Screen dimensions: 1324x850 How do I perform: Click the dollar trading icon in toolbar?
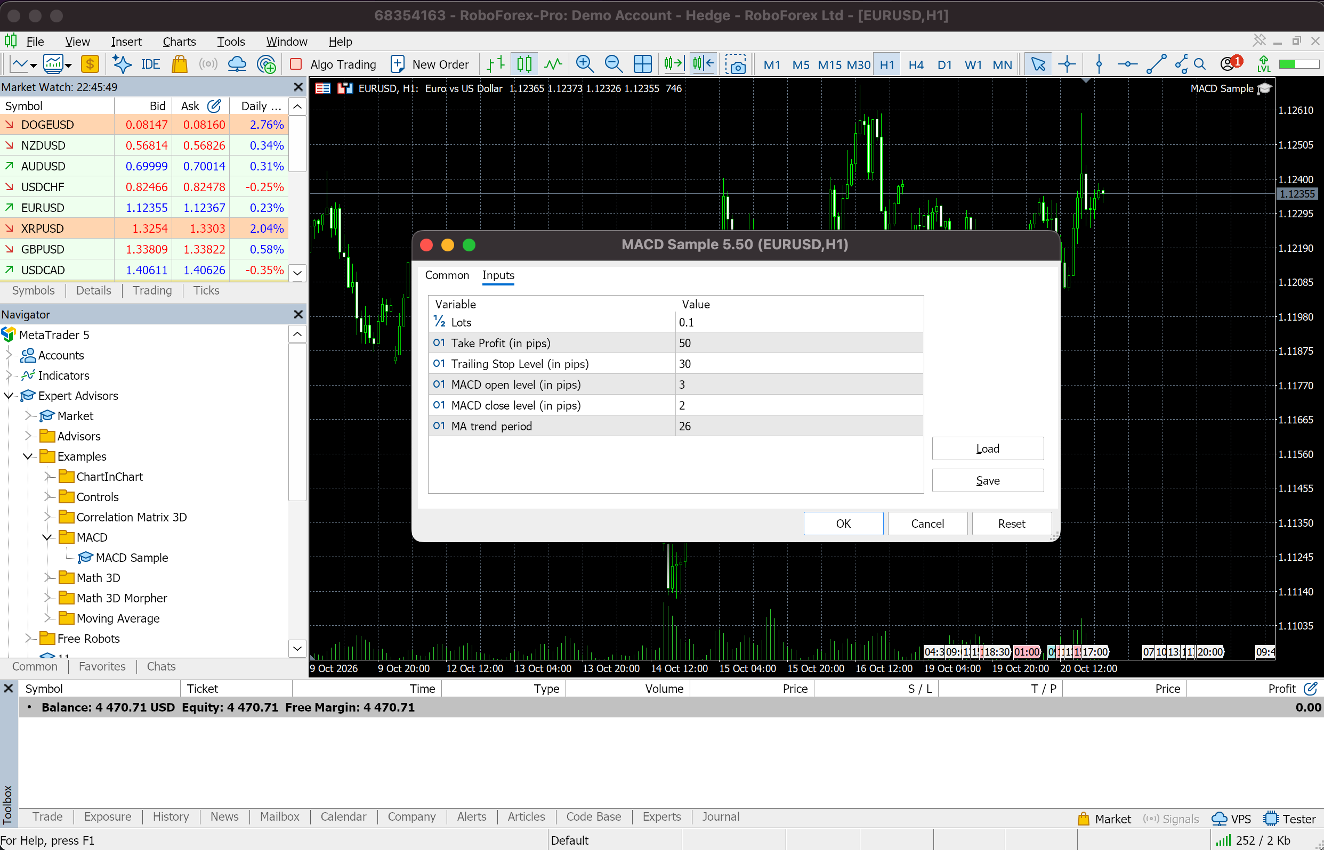coord(90,64)
